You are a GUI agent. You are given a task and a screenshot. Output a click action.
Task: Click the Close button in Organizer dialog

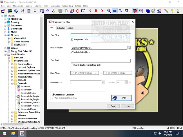(x=113, y=106)
